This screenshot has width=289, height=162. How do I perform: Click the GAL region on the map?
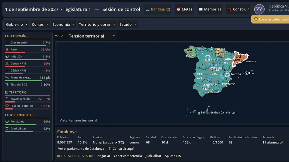point(189,51)
